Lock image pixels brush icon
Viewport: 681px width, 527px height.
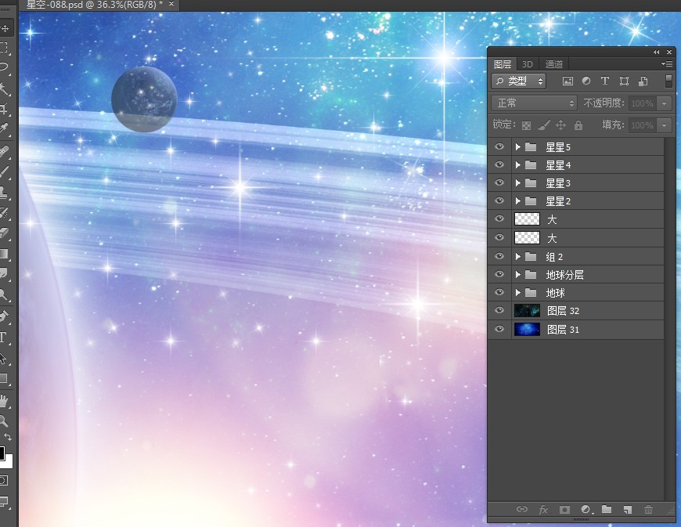(x=543, y=125)
